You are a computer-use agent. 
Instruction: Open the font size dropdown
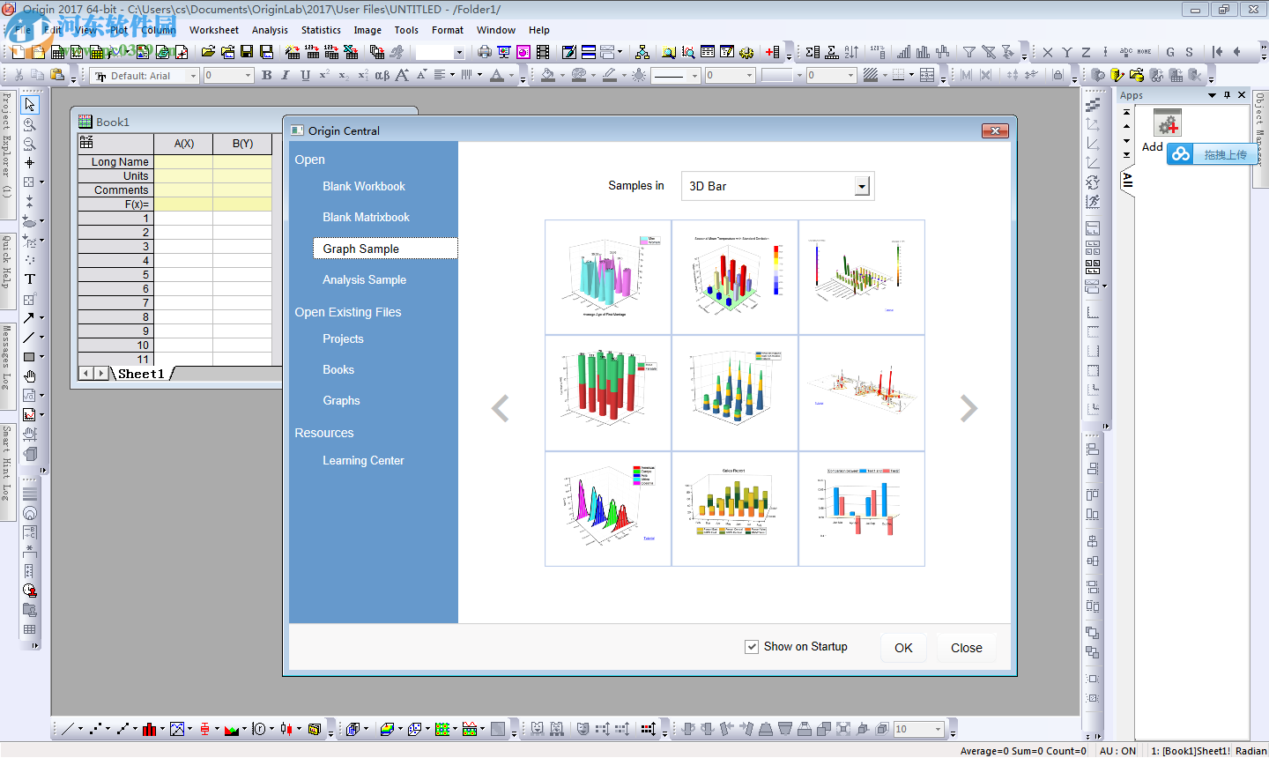click(248, 76)
